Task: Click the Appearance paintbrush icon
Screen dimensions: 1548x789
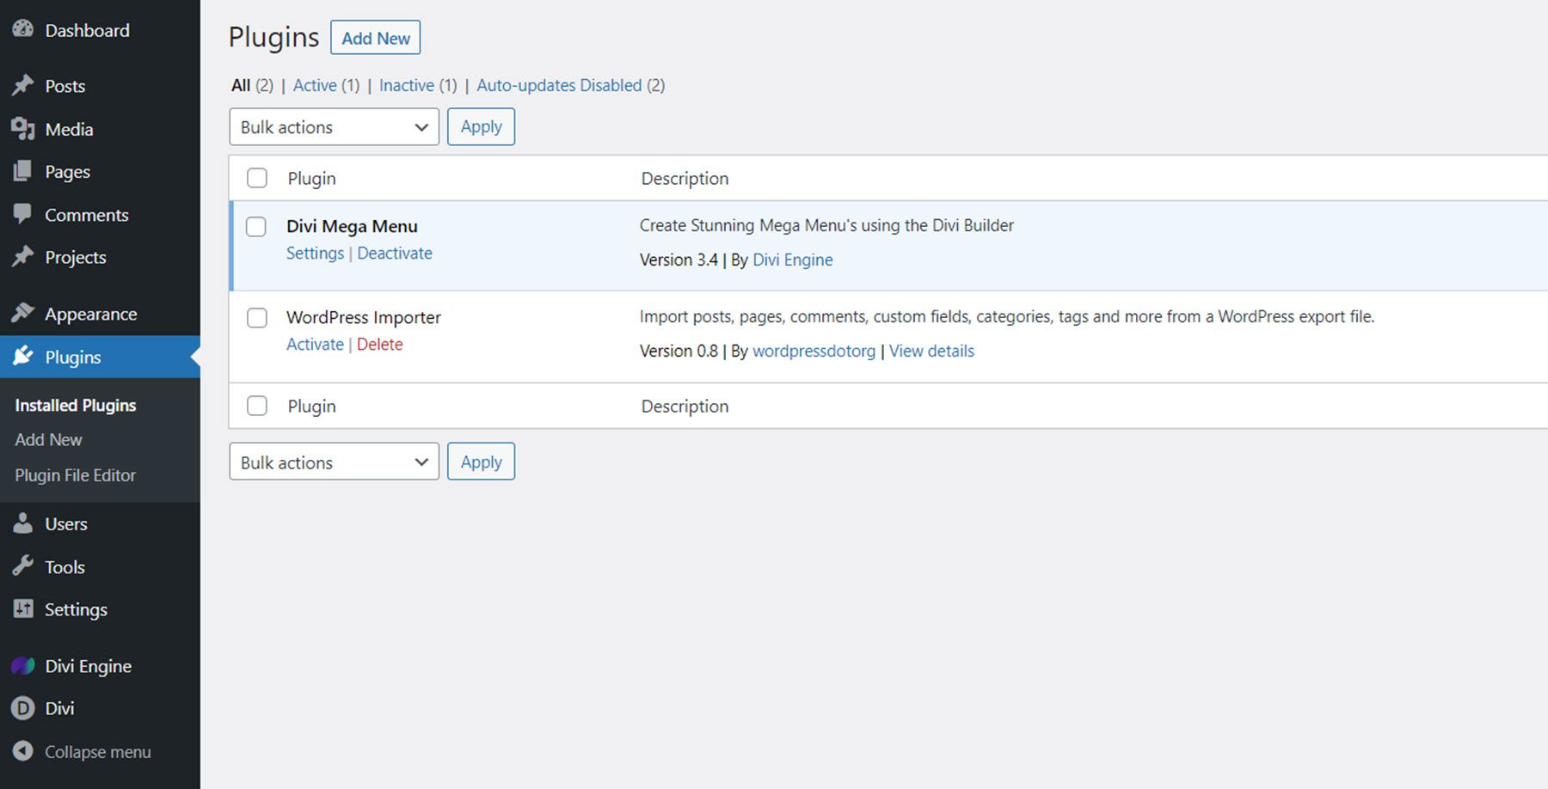Action: click(21, 313)
